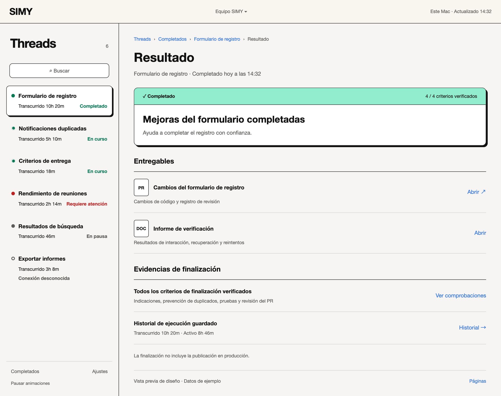
Task: Open Completados in sidebar footer
Action: pos(25,371)
